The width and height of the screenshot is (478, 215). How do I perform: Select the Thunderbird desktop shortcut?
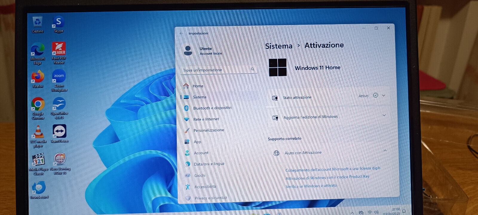(39, 190)
